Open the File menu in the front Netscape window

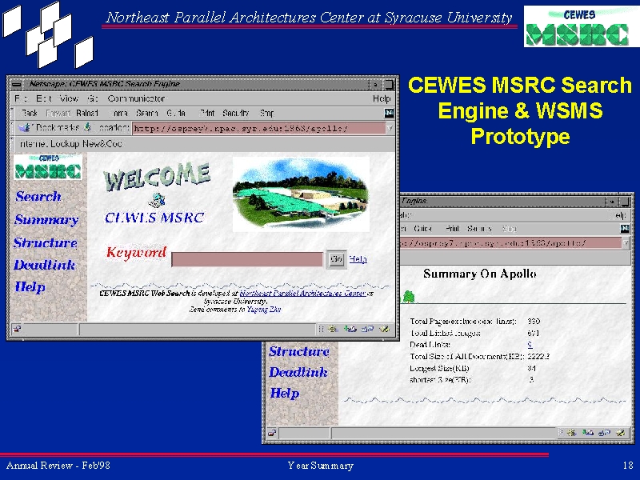point(21,98)
